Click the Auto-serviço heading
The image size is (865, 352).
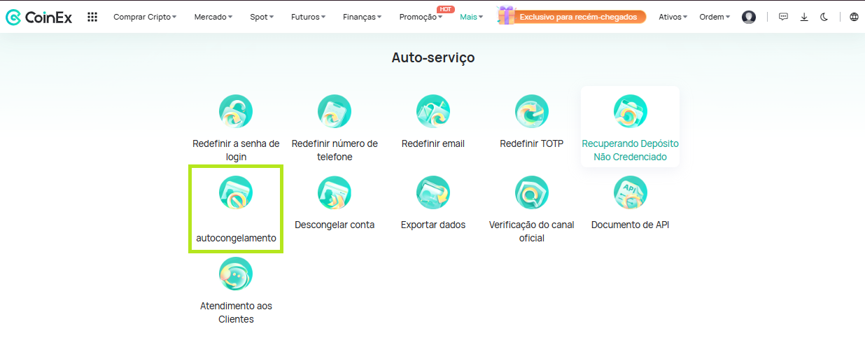[x=433, y=57]
